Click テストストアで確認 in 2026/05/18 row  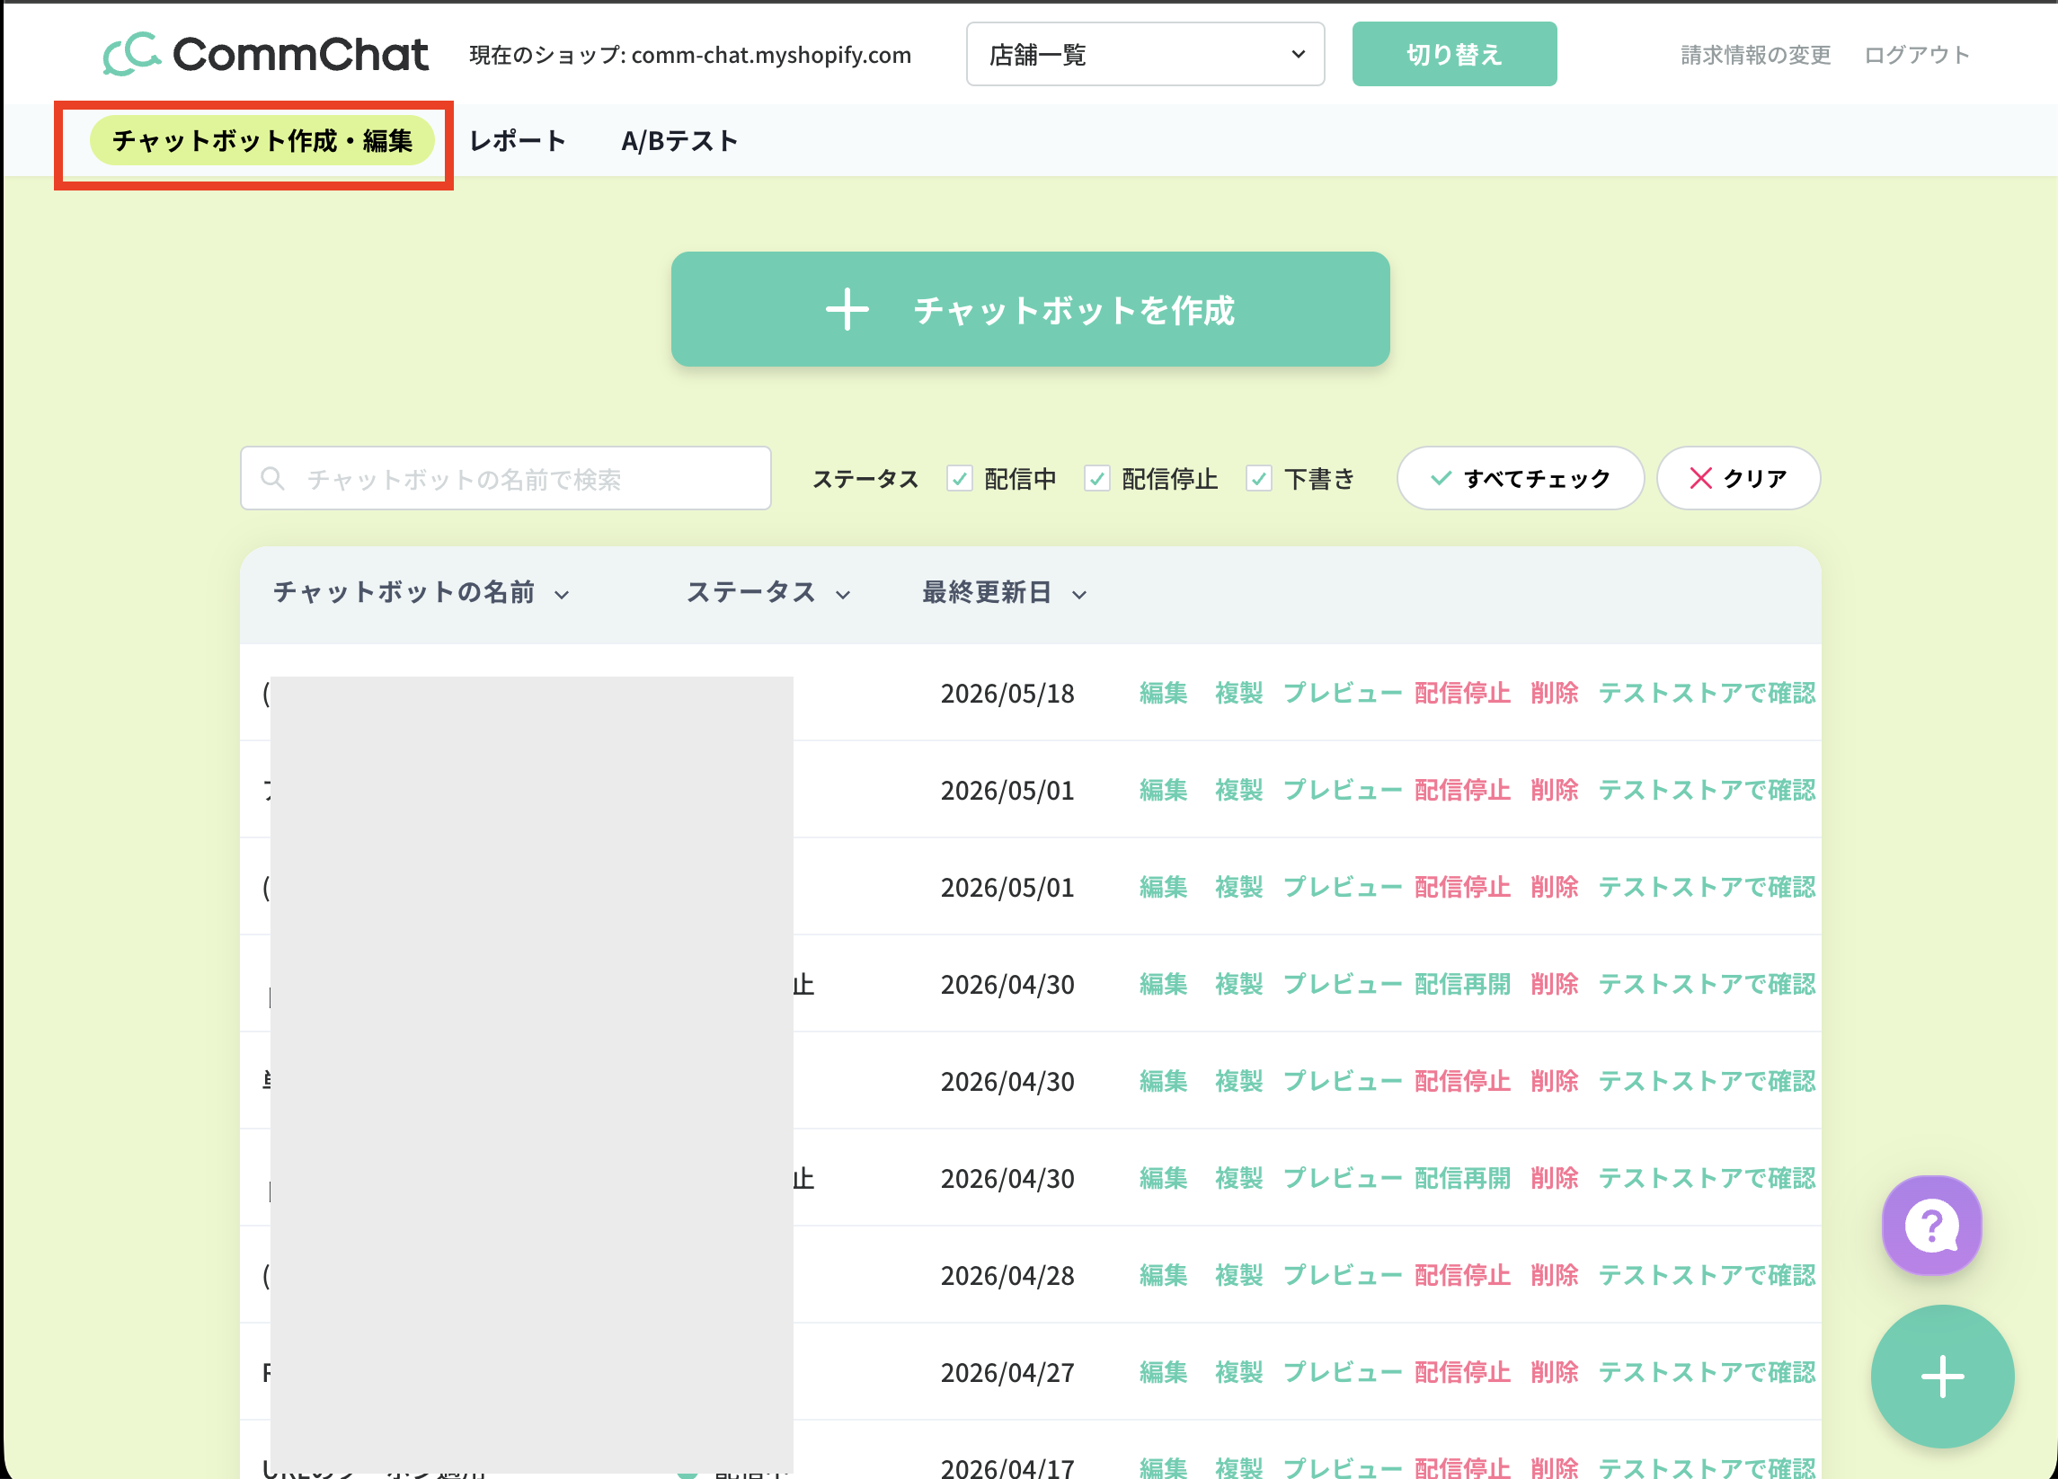[1707, 693]
